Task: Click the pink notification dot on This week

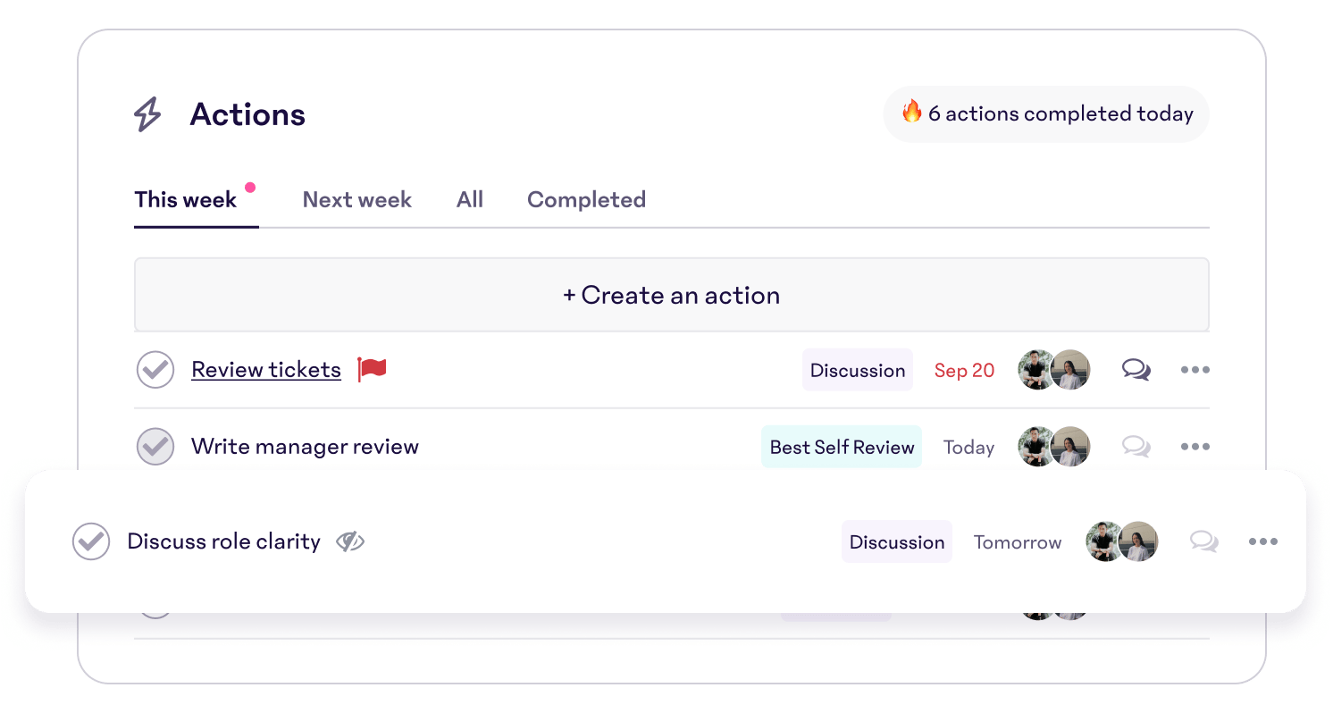Action: click(250, 188)
